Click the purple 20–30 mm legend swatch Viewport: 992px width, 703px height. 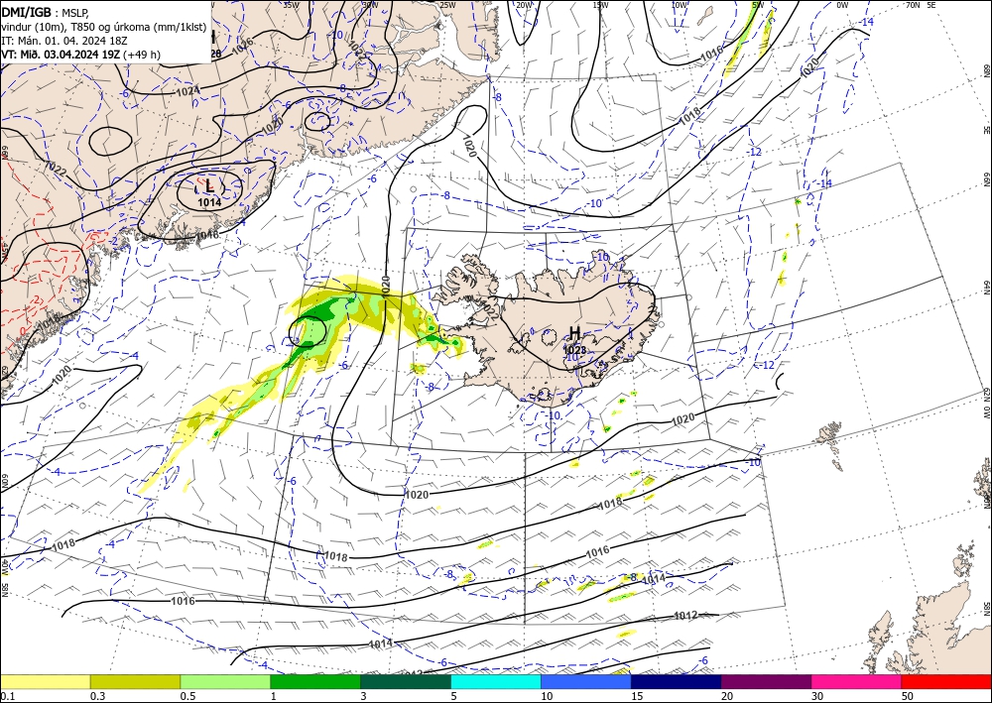pyautogui.click(x=766, y=681)
